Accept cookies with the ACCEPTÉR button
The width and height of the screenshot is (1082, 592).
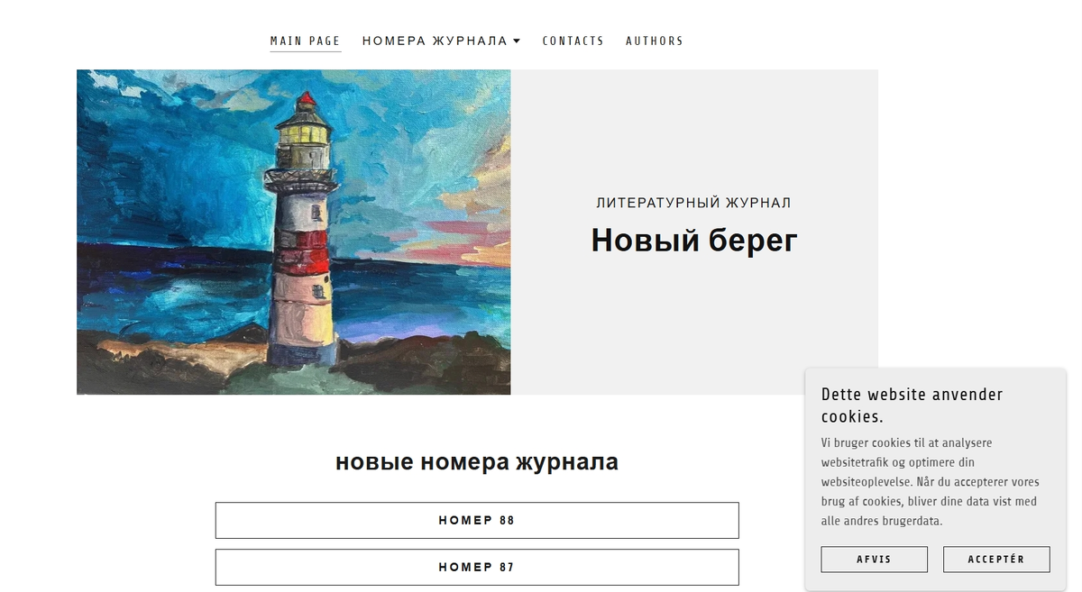pyautogui.click(x=996, y=560)
